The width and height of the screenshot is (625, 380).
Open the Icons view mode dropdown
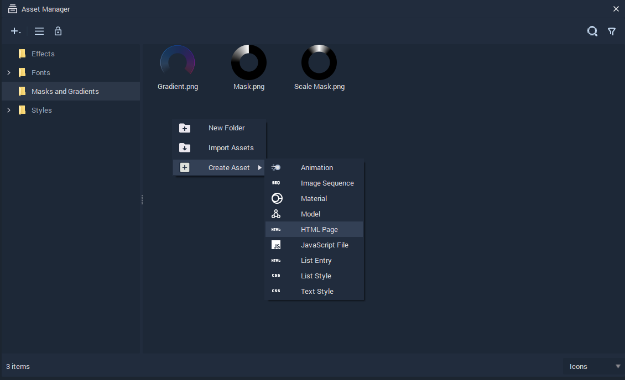point(593,367)
